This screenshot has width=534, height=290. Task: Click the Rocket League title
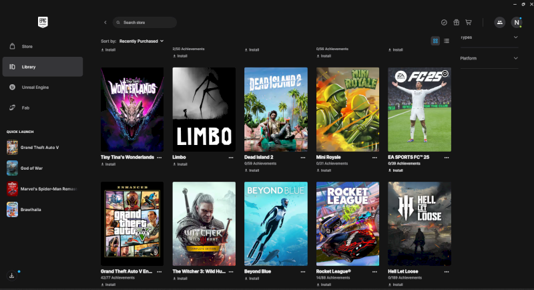coord(333,271)
